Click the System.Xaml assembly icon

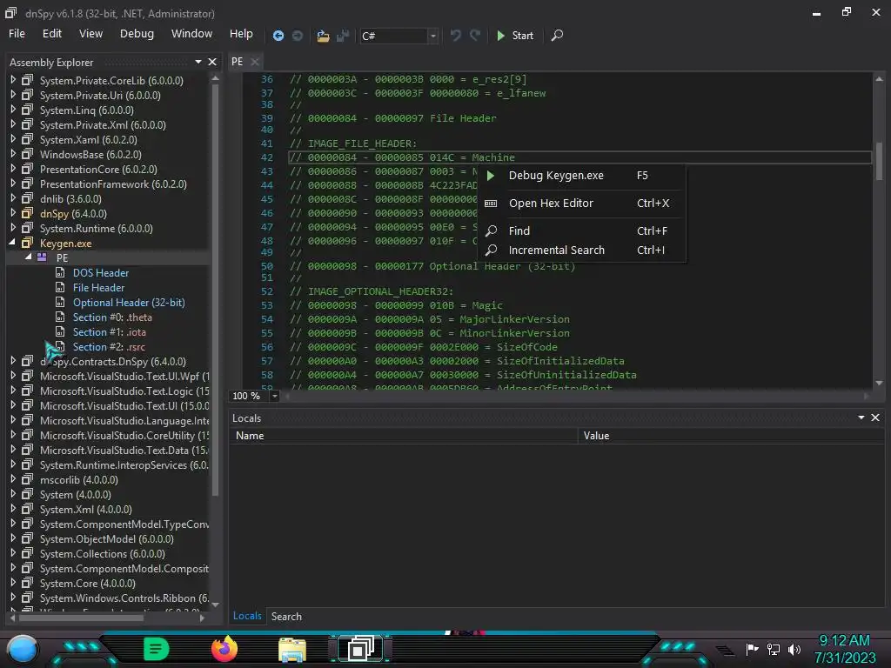[27, 139]
